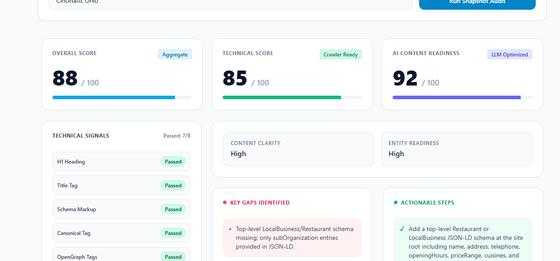Click the AI Content Readiness label
Image resolution: width=560 pixels, height=261 pixels.
[x=426, y=53]
